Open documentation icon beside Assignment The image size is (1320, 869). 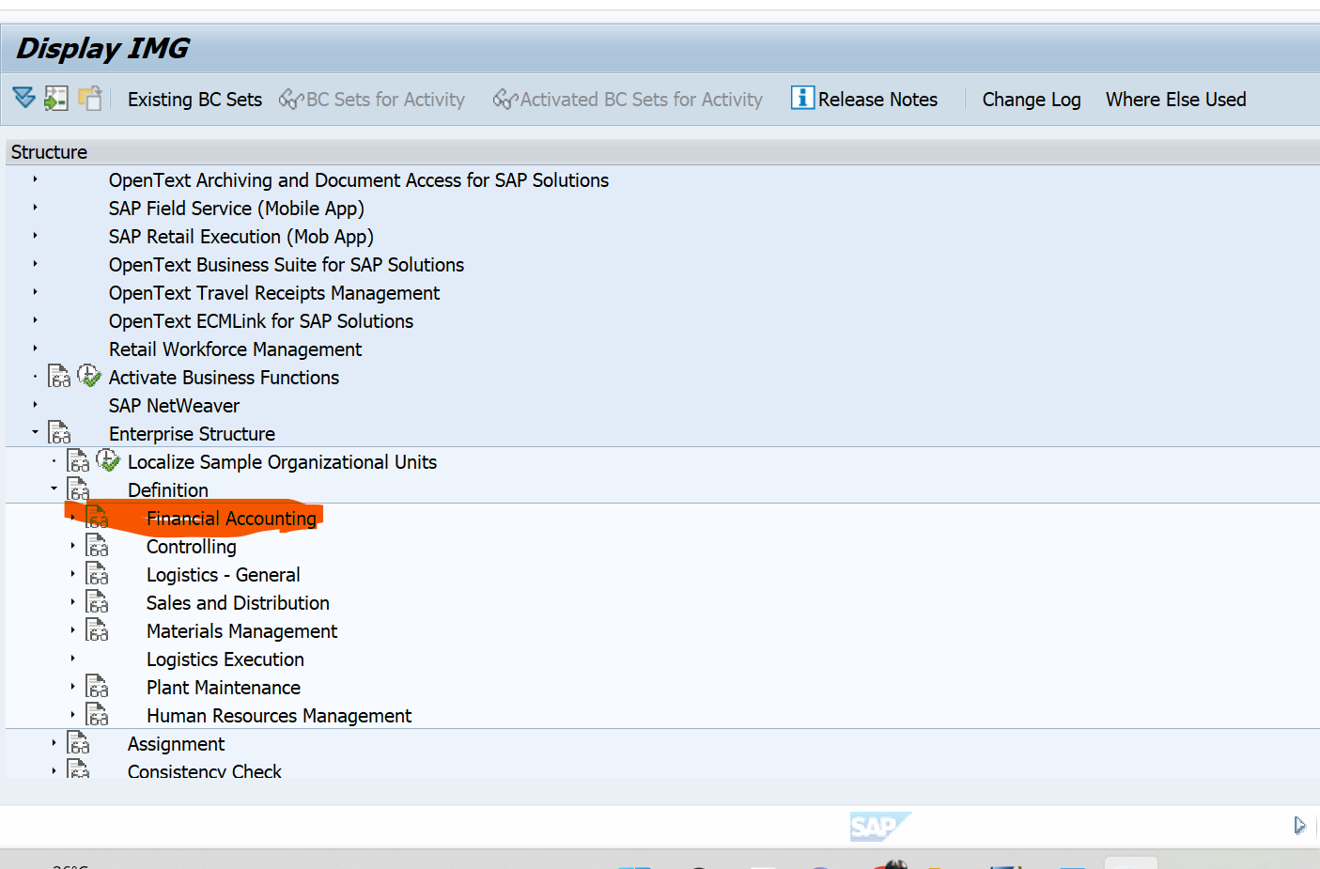point(78,743)
